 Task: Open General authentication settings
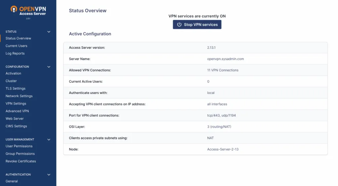(x=12, y=181)
